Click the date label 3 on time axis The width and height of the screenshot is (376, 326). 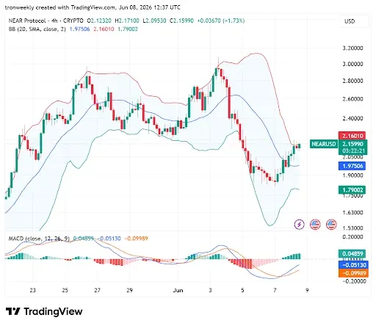210,290
